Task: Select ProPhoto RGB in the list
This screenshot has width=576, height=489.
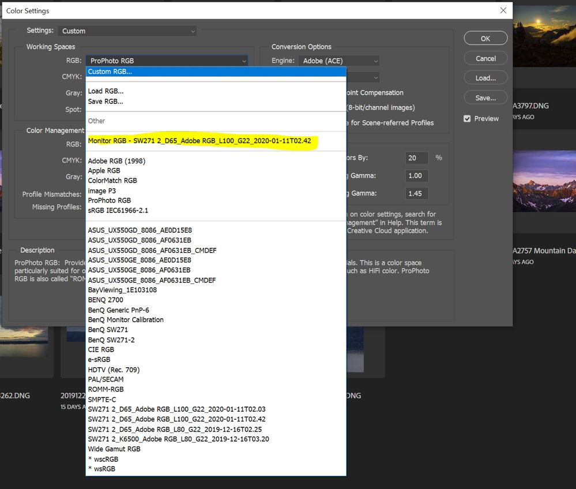Action: click(216, 200)
